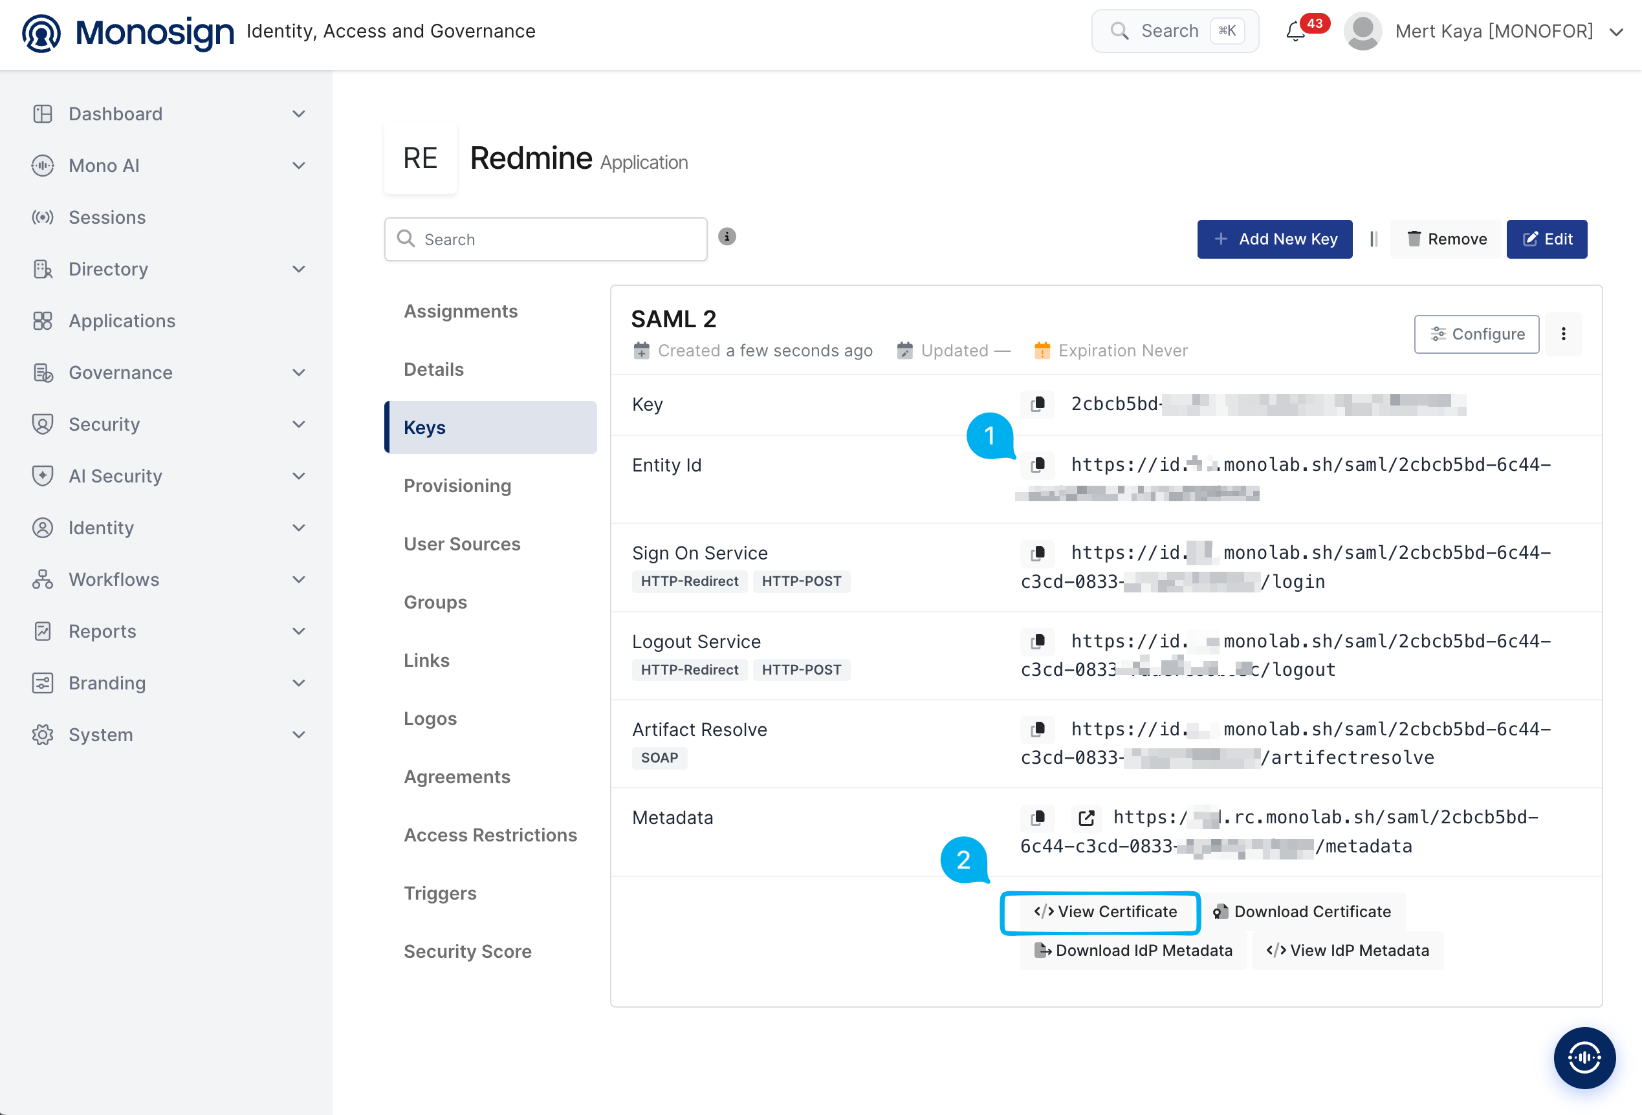Expand the Security menu chevron
Screen dimensions: 1642x1115
pyautogui.click(x=299, y=424)
